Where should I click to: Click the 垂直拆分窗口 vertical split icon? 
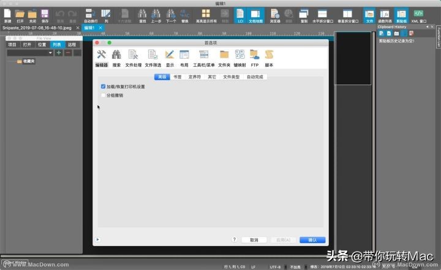point(348,15)
